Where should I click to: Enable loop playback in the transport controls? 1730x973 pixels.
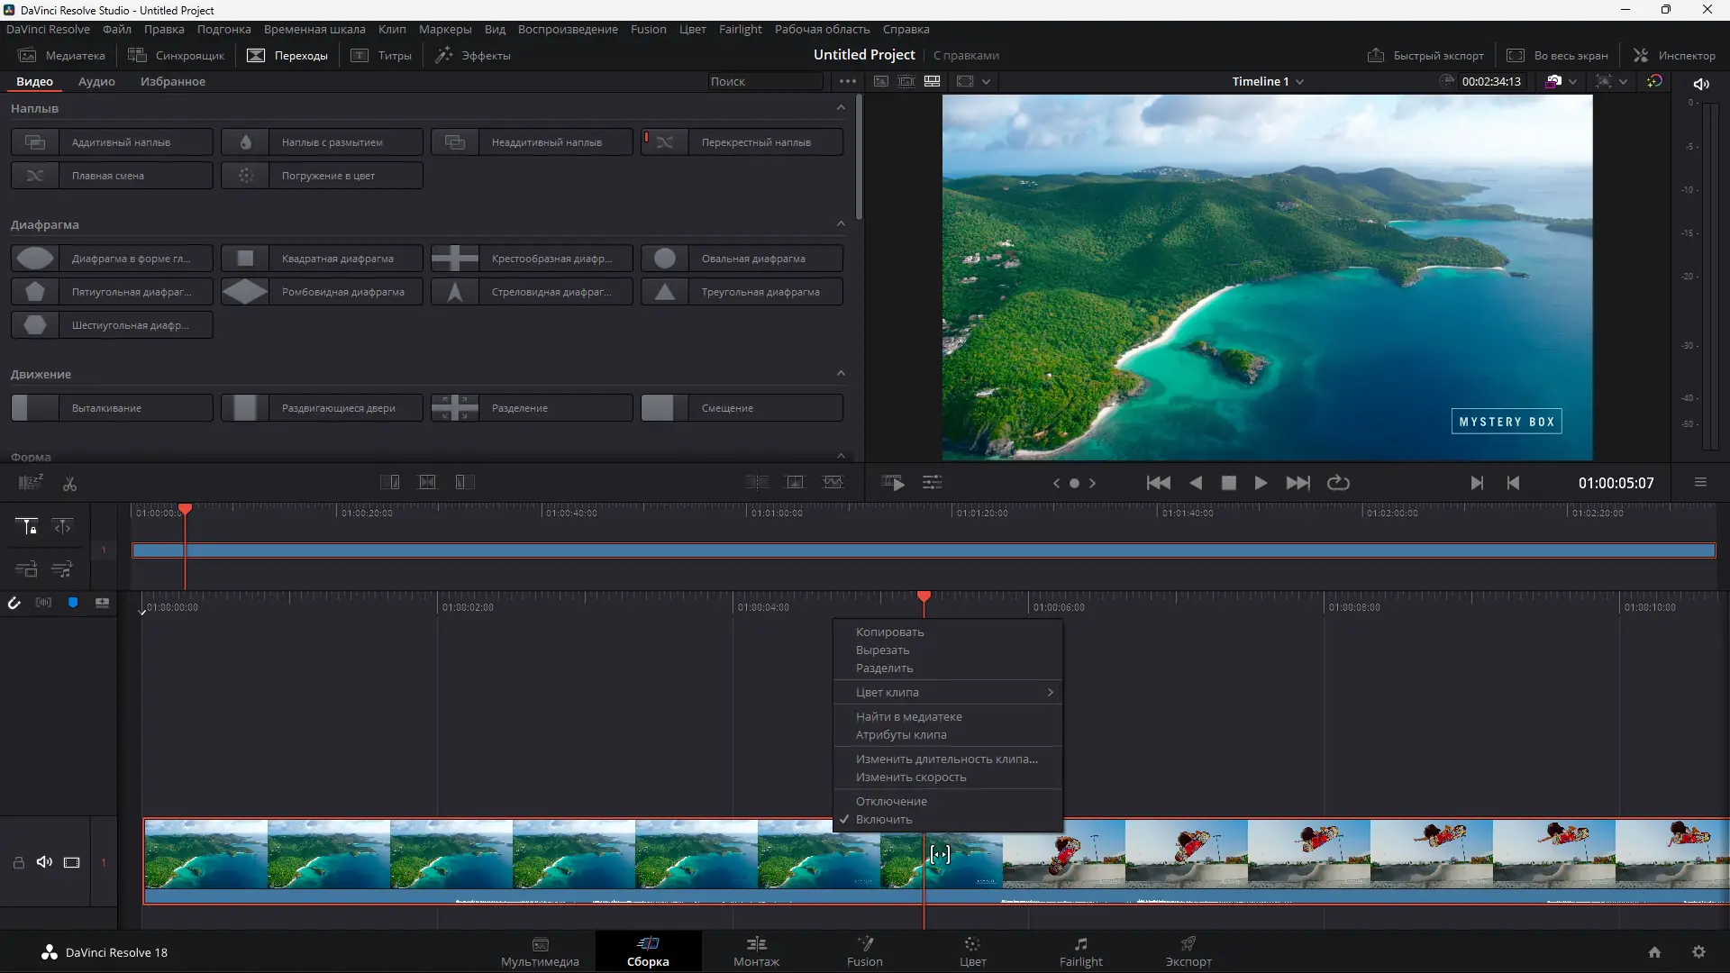[1337, 483]
